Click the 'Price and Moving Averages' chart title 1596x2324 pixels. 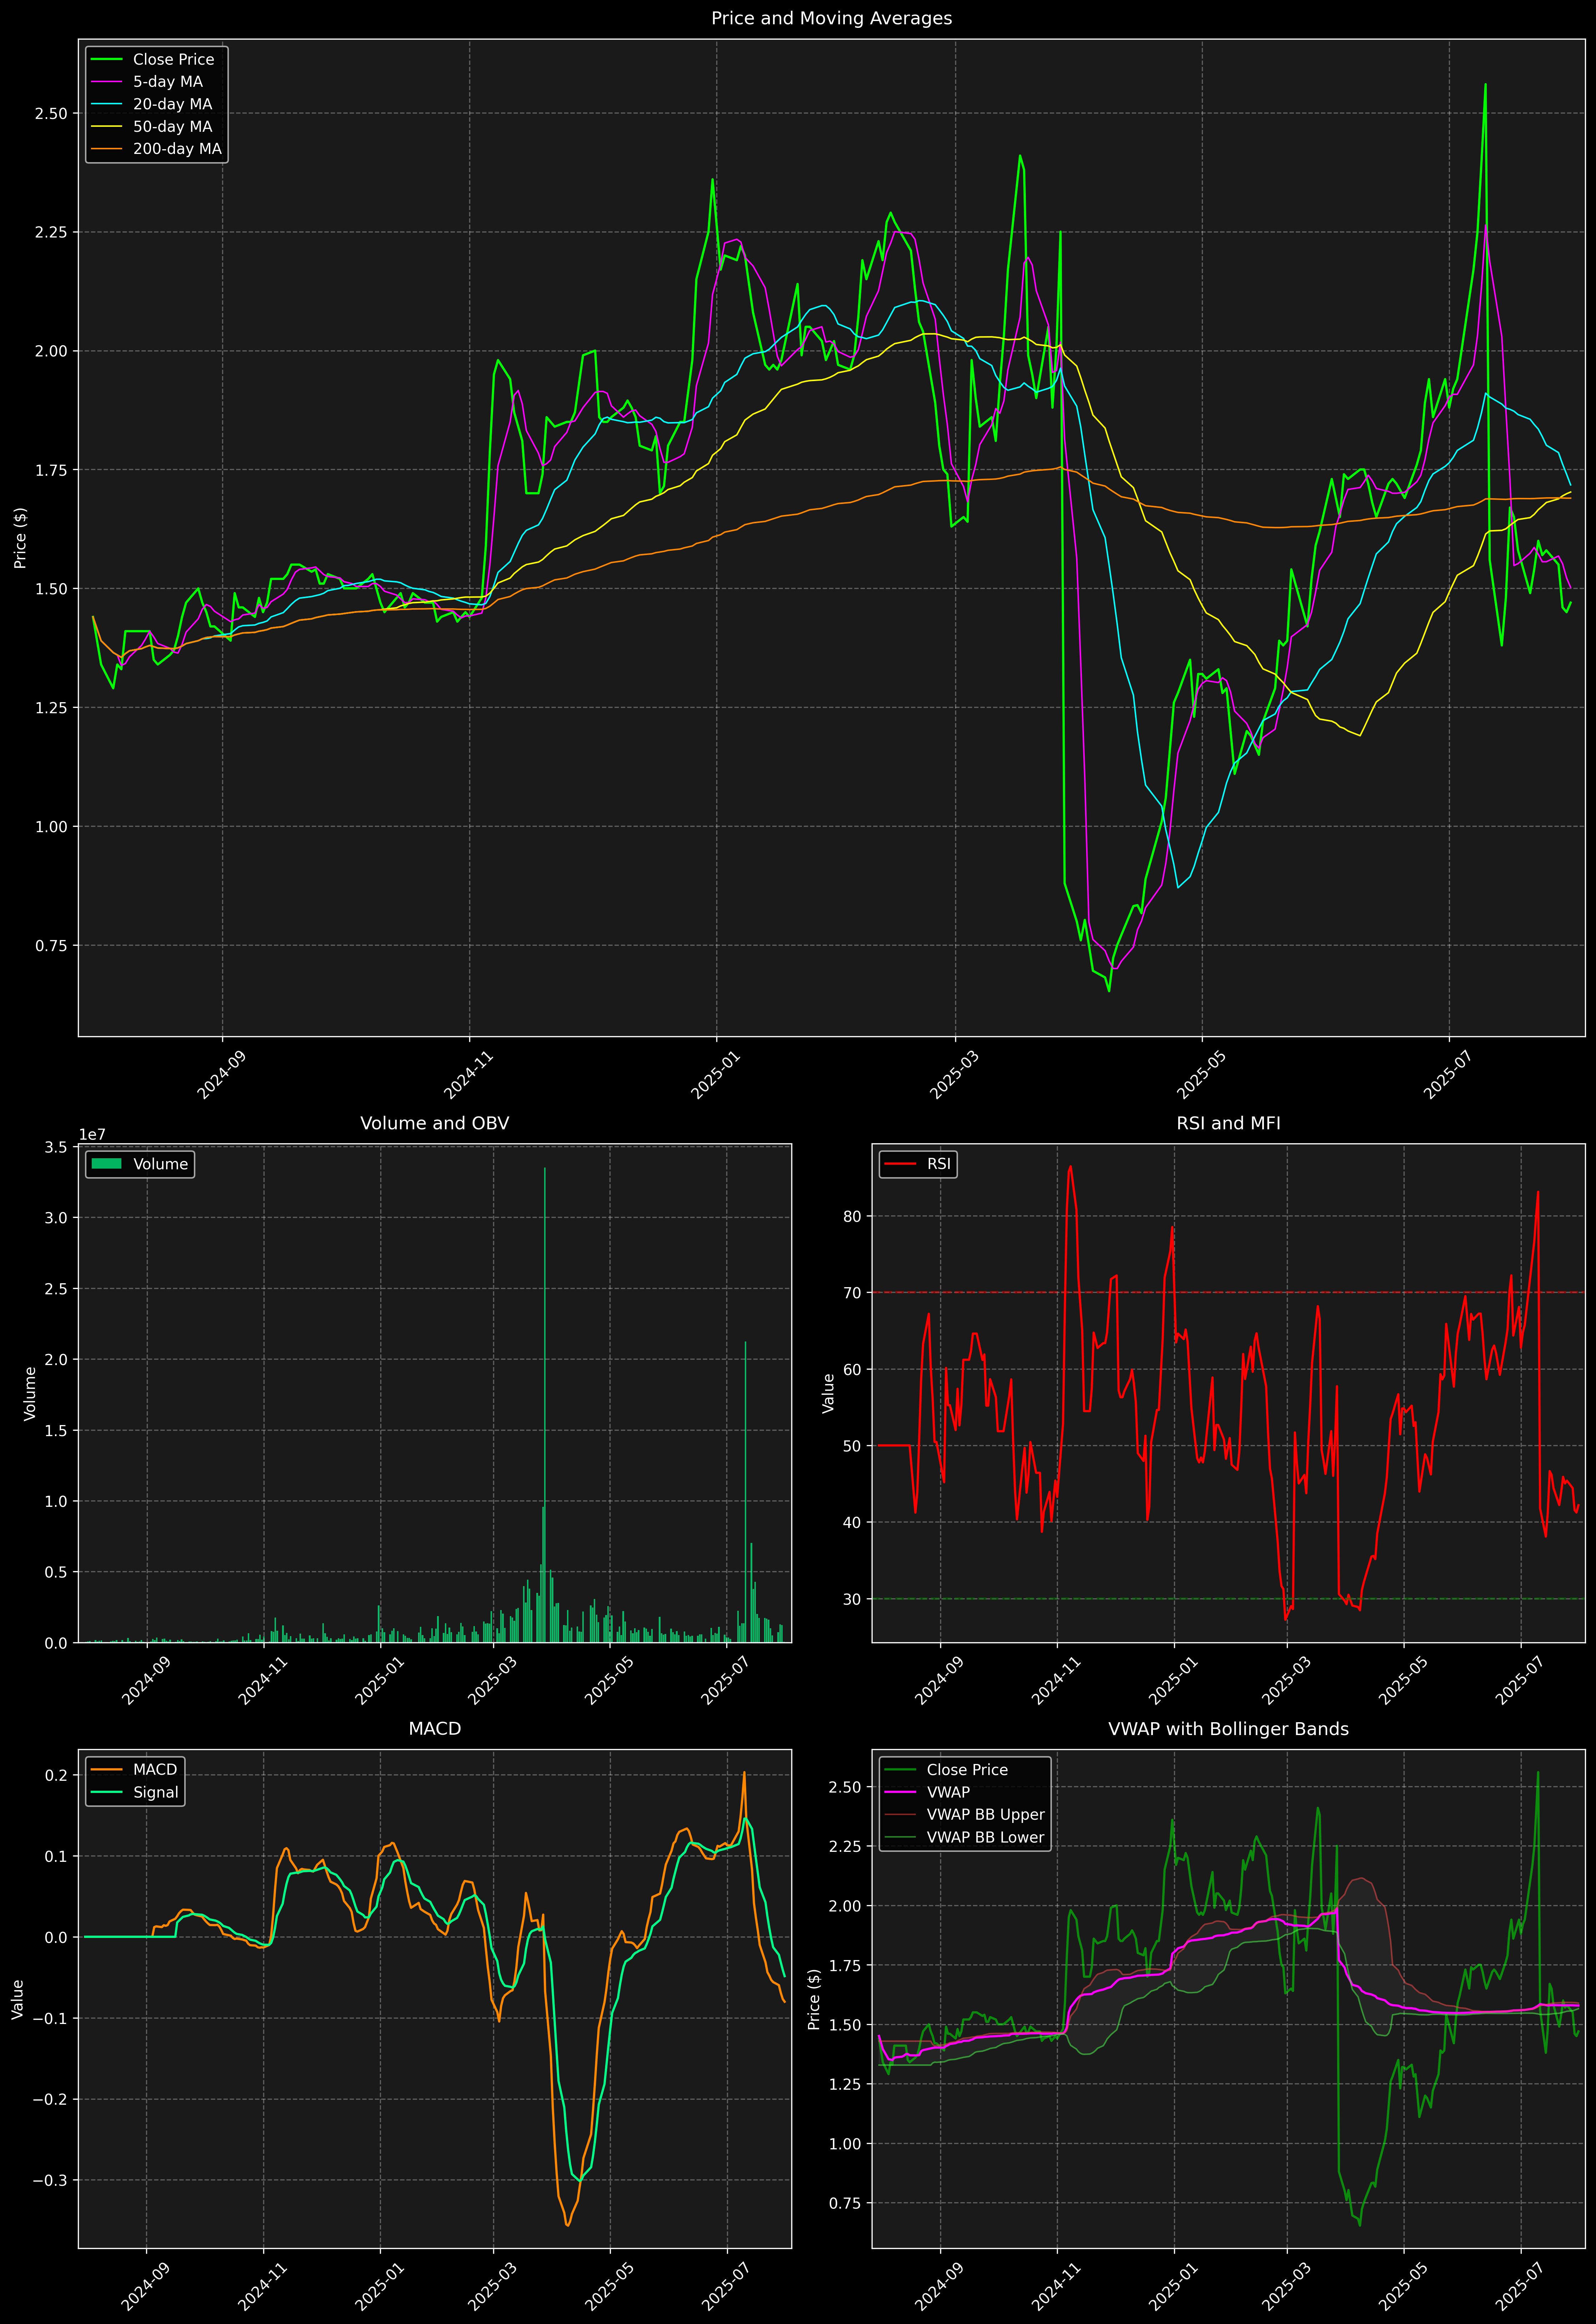(x=831, y=18)
